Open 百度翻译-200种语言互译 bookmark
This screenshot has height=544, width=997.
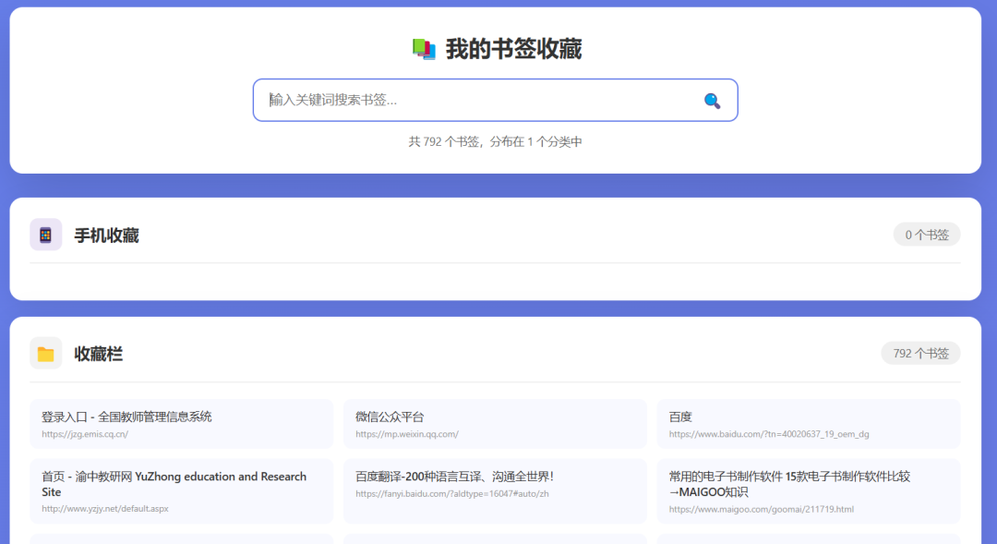[x=495, y=491]
